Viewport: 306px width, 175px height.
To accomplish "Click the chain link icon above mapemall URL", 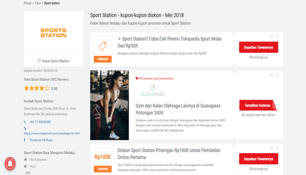I will [x=25, y=128].
